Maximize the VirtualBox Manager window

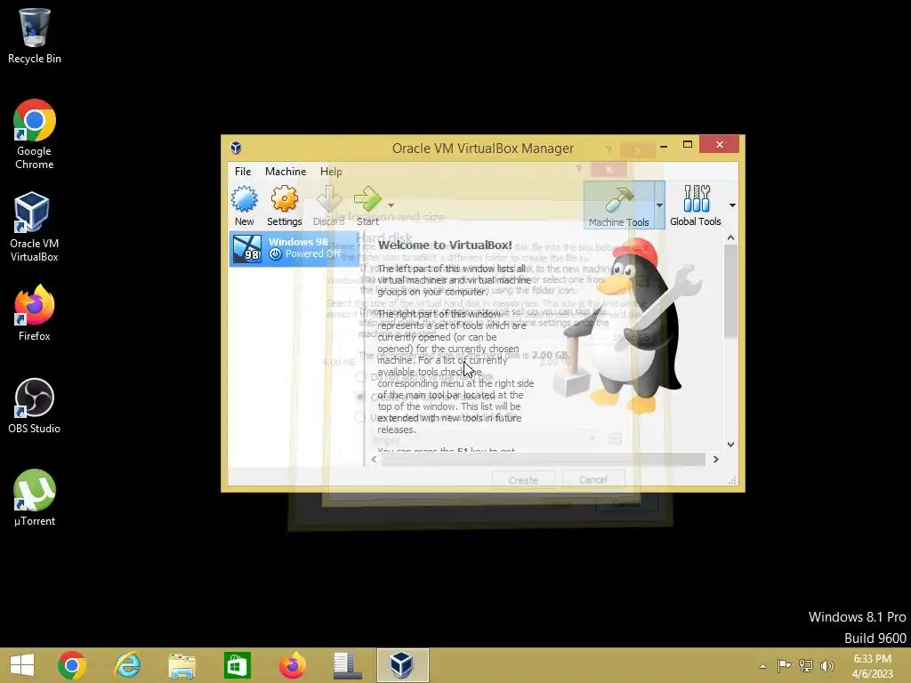tap(688, 145)
